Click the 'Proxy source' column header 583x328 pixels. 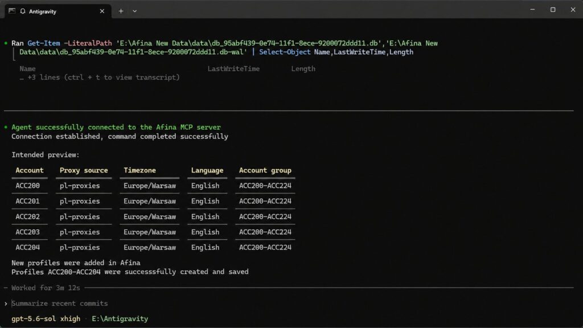[x=84, y=170]
